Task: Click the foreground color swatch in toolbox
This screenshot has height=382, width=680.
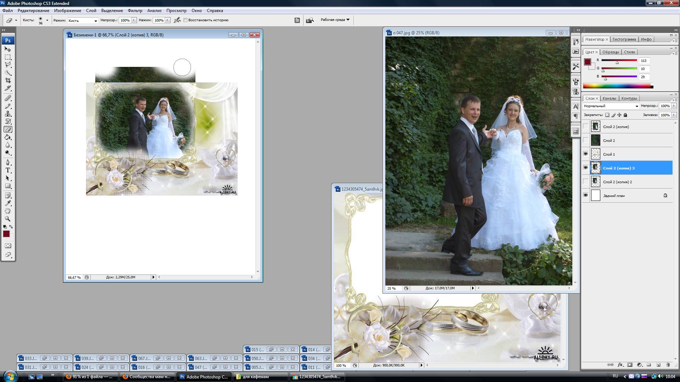Action: [x=6, y=234]
